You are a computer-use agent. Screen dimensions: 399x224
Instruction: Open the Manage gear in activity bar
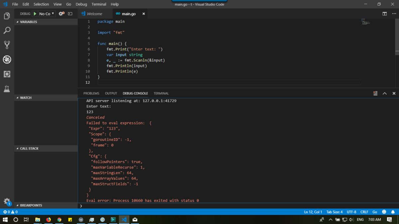[x=7, y=201]
